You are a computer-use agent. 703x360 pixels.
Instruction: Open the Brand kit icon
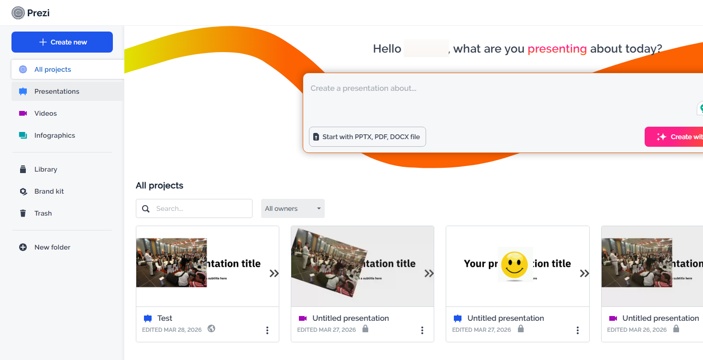click(23, 191)
